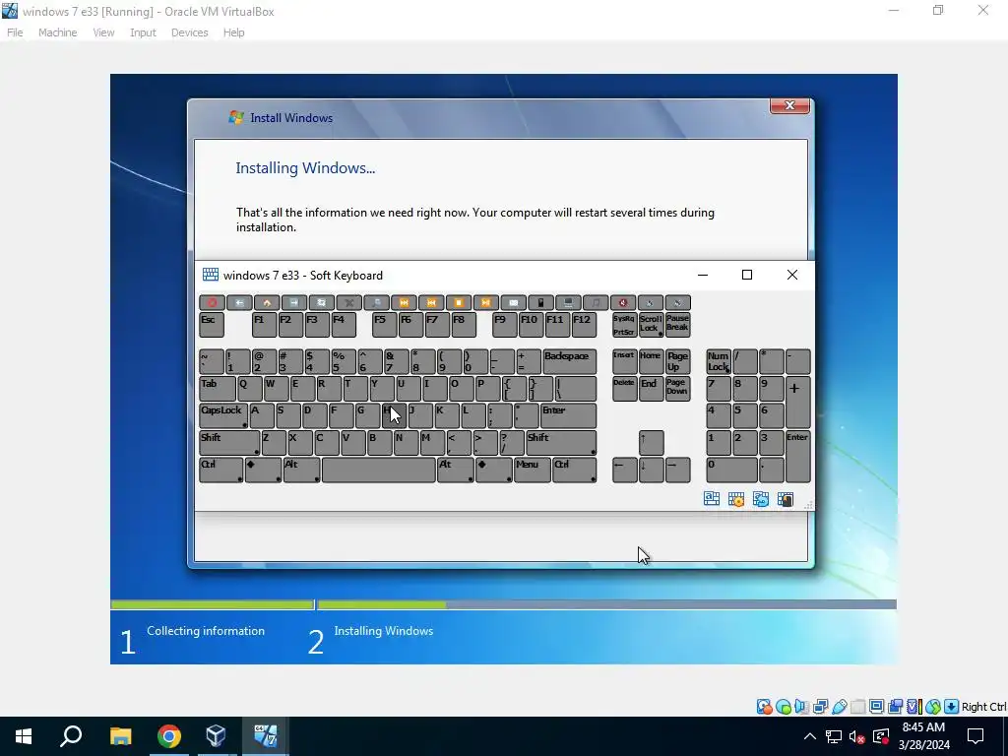Click the hard disk activity status icon
Viewport: 1008px width, 756px height.
point(764,707)
